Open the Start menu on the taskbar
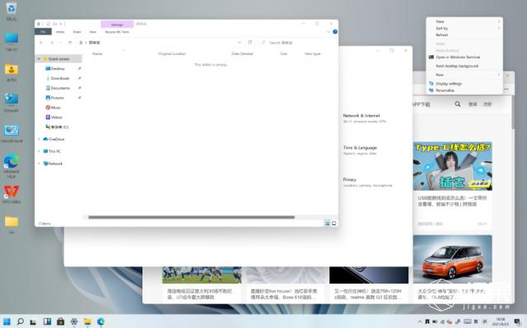This screenshot has height=328, width=527. [x=7, y=321]
